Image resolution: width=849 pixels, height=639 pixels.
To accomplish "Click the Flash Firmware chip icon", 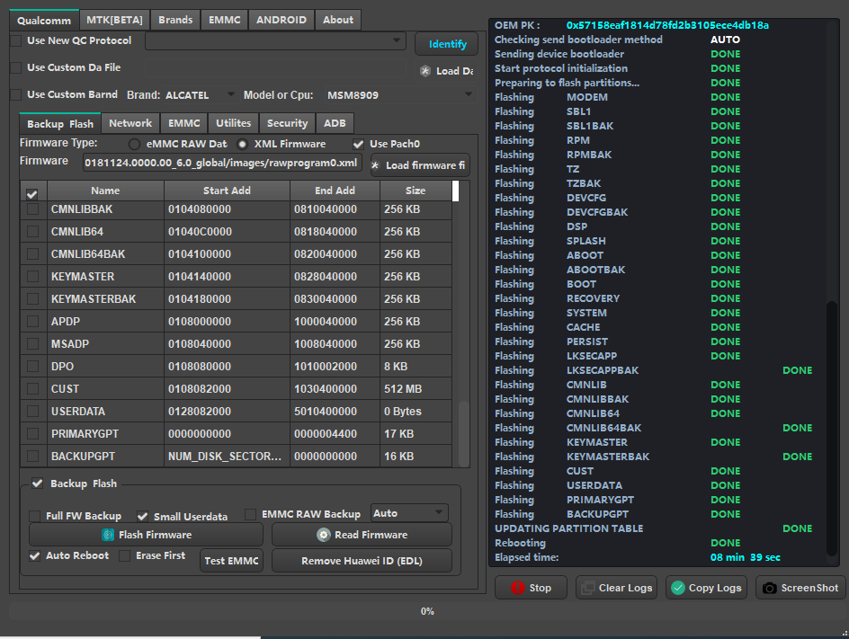I will pyautogui.click(x=108, y=535).
